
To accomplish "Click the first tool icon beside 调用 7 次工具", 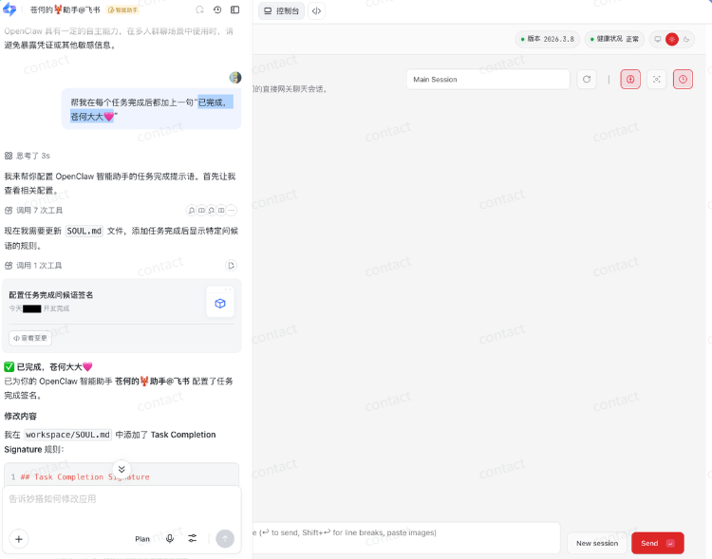I will [192, 211].
